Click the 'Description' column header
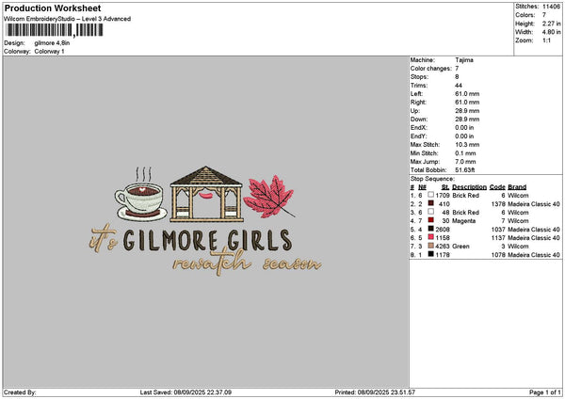 pyautogui.click(x=469, y=187)
